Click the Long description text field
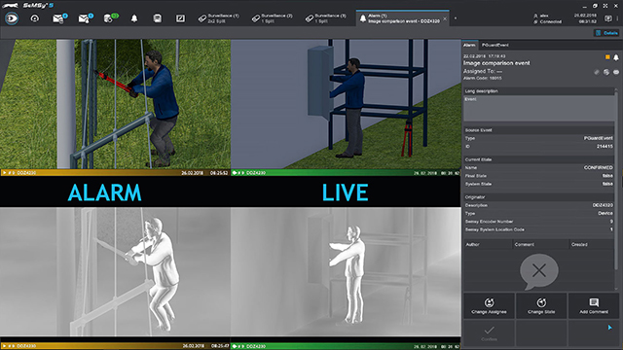 [538, 108]
